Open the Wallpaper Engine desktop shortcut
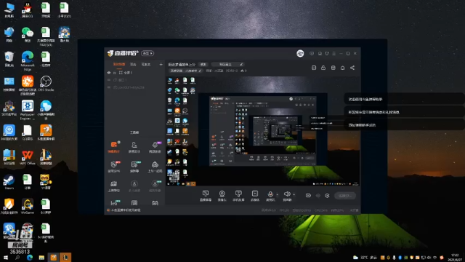Viewport: 465px width, 262px height. [28, 110]
